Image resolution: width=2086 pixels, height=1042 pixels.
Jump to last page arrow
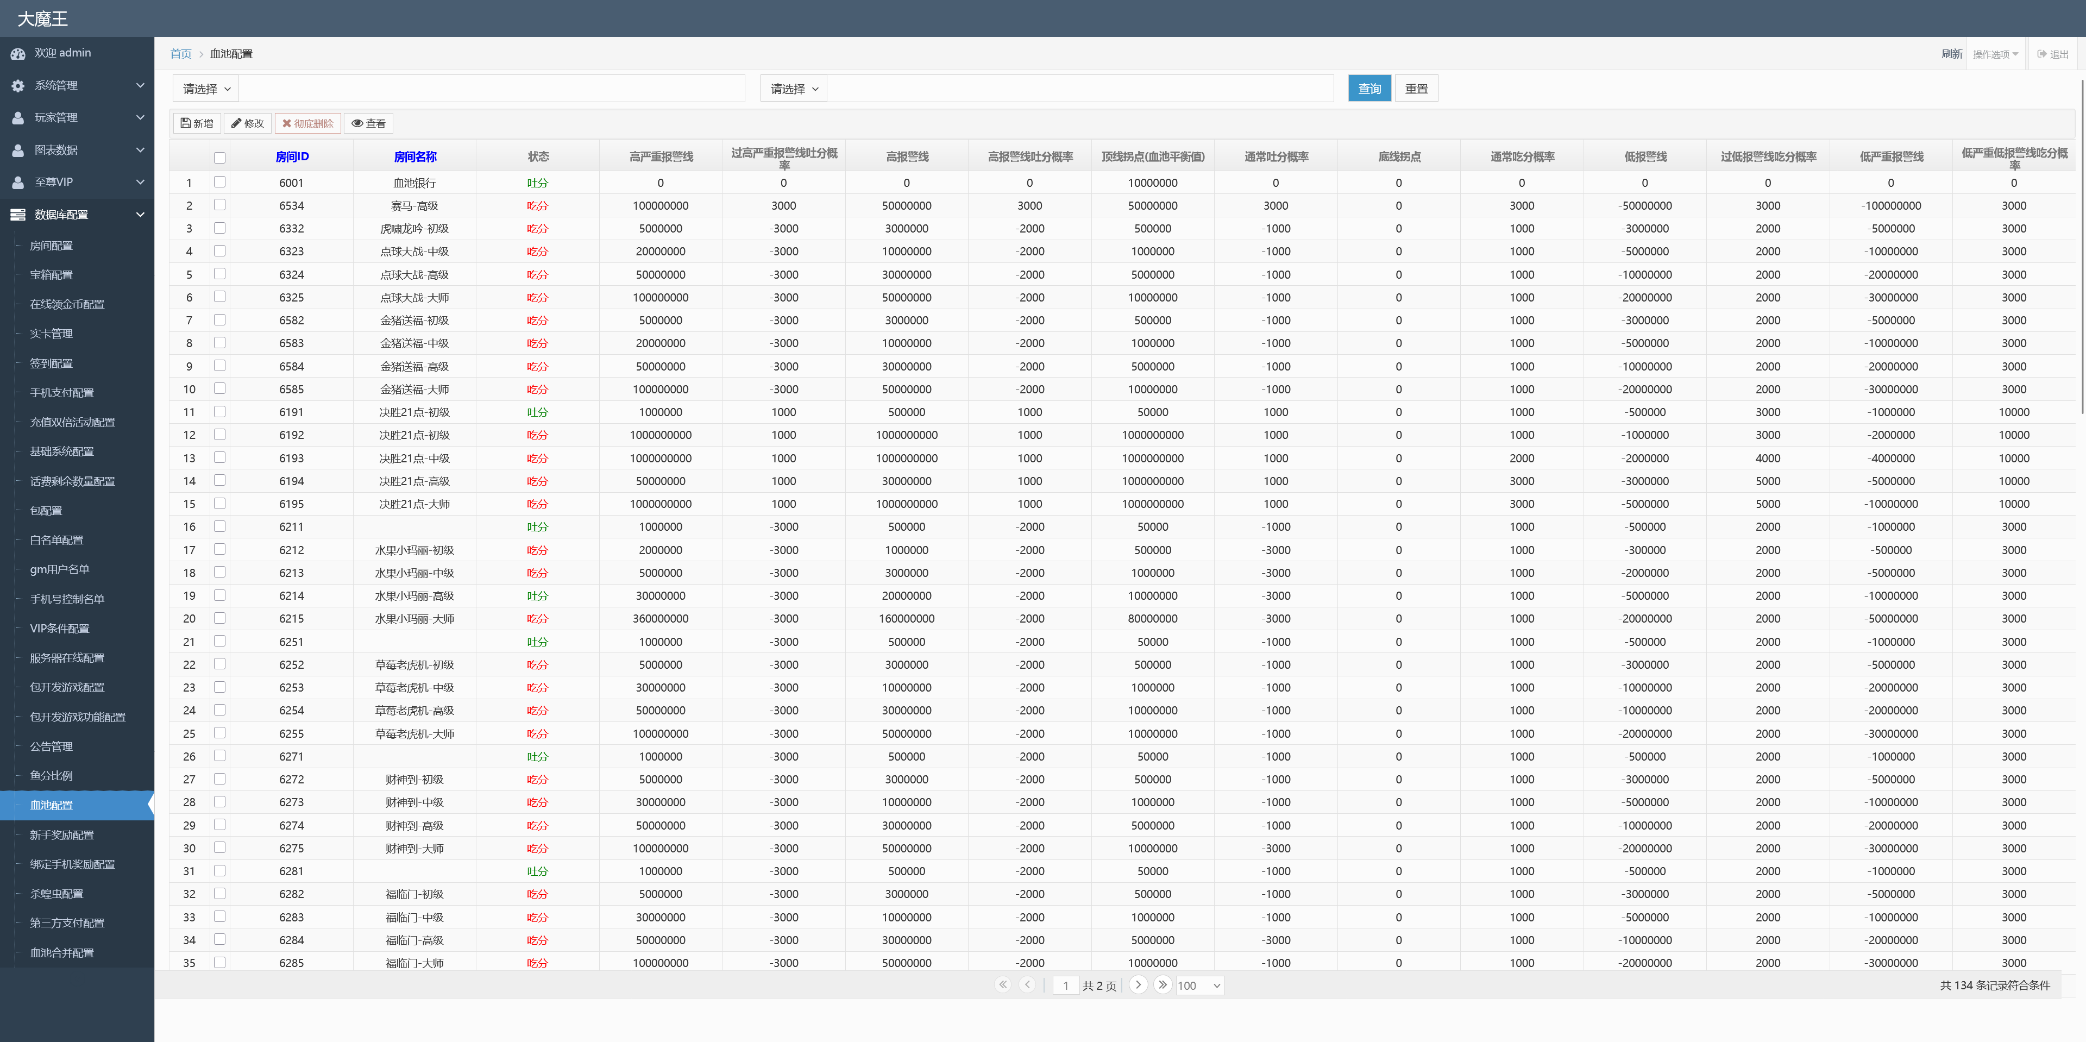click(x=1163, y=984)
